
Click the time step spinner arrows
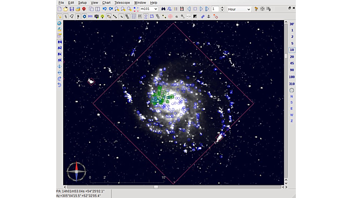click(222, 9)
